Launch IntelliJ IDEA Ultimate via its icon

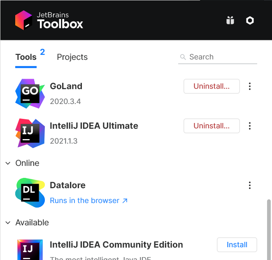pos(30,133)
